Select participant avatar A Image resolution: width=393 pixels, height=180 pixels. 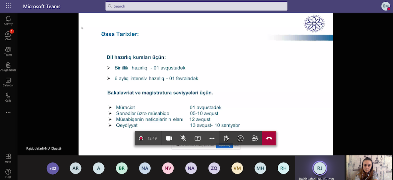pos(98,168)
